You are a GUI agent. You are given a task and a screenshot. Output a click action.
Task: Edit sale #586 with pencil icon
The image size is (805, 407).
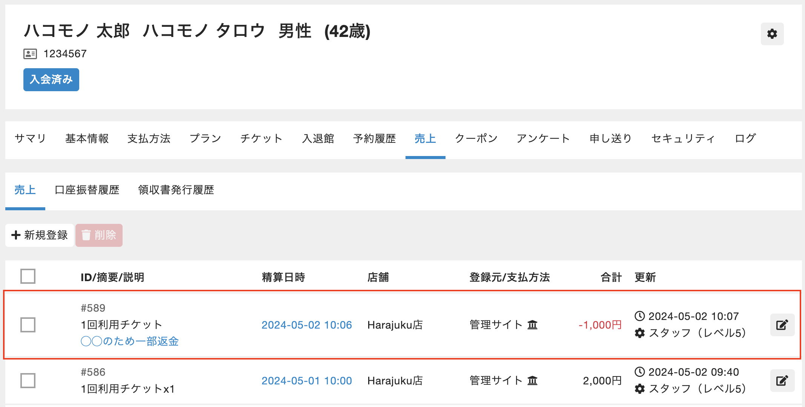(x=782, y=381)
